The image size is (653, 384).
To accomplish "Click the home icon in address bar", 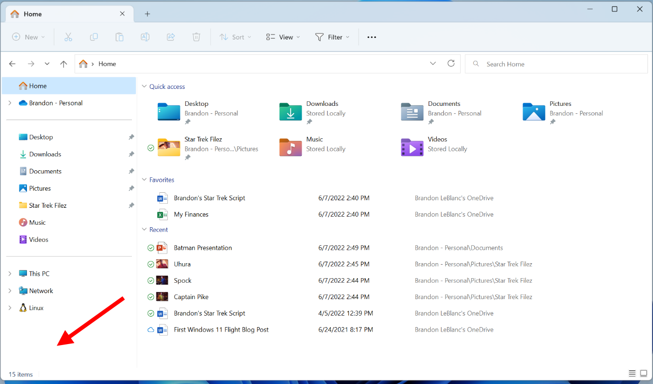I will click(x=83, y=64).
